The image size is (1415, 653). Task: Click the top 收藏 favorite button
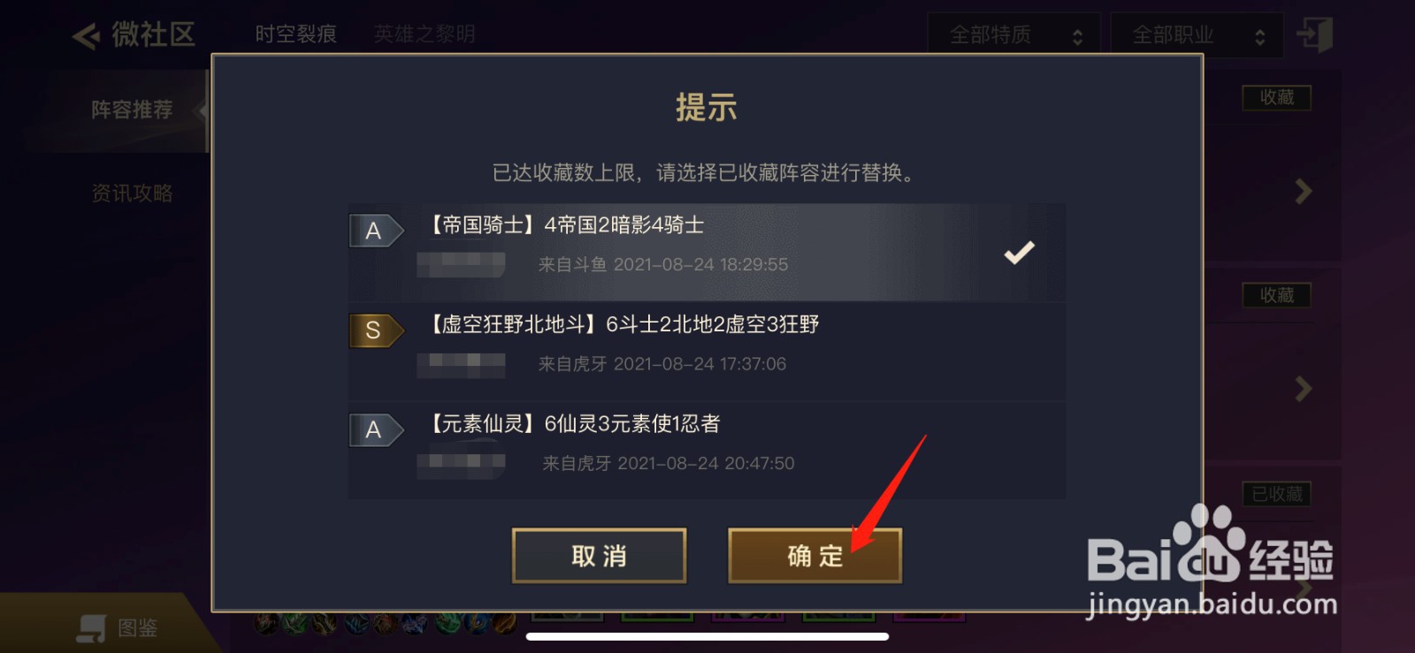[x=1276, y=97]
